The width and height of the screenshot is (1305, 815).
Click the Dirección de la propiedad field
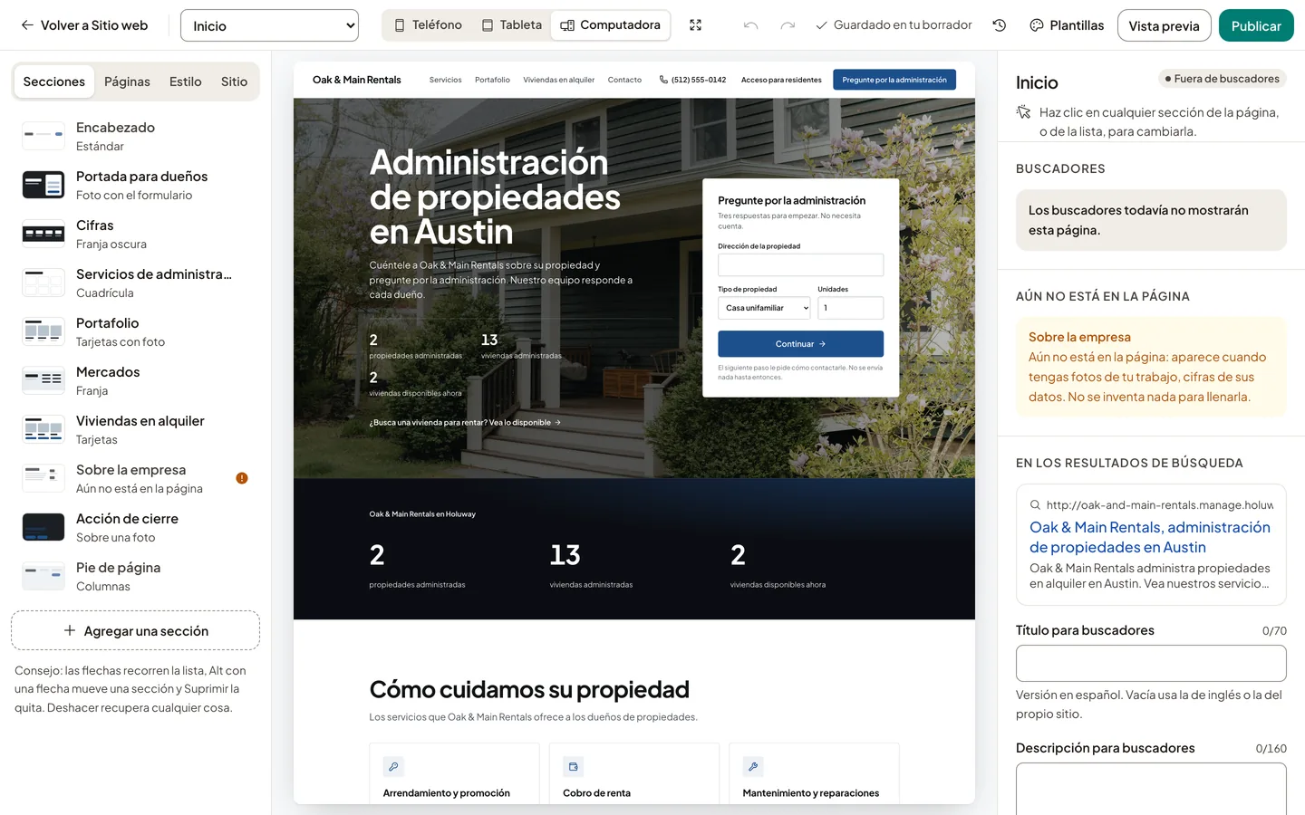click(x=800, y=264)
